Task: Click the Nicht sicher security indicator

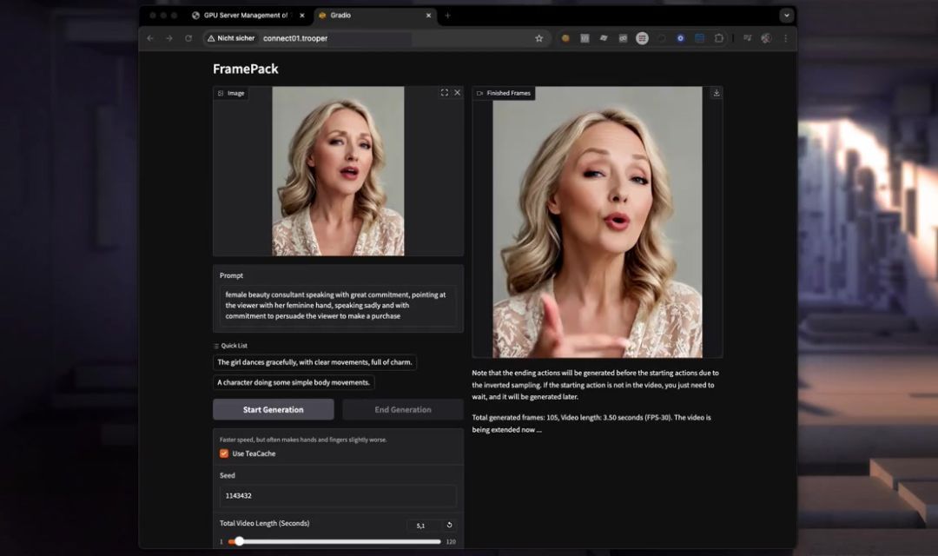Action: (x=231, y=38)
